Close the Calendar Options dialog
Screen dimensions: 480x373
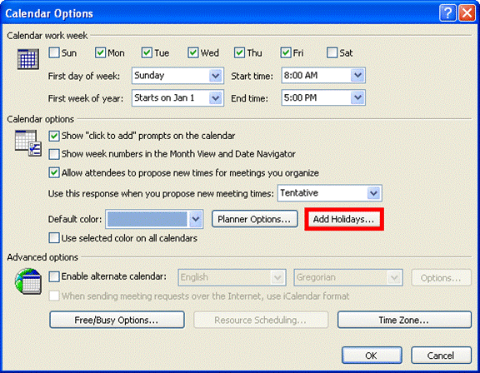coord(467,13)
